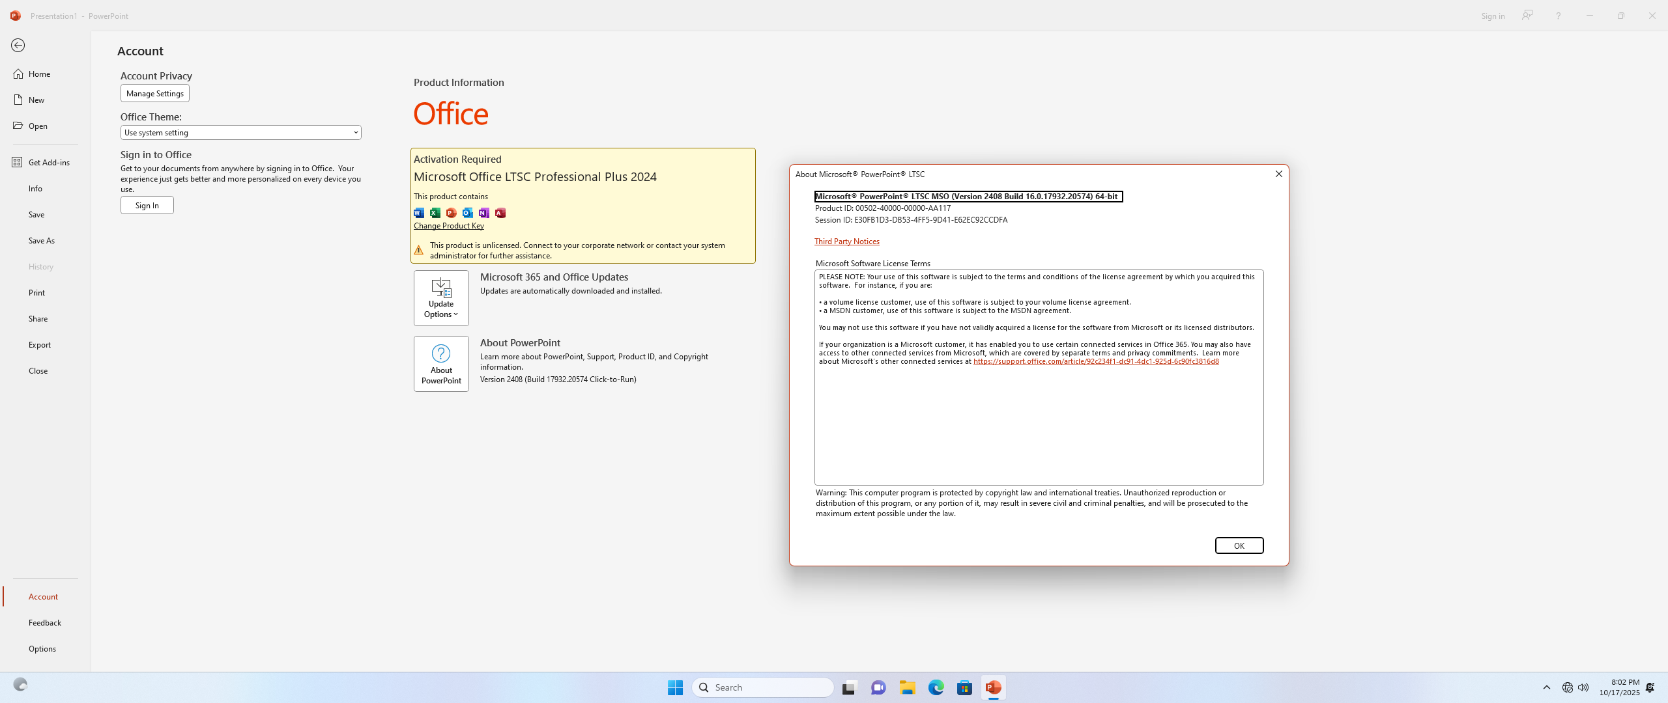Click the About PowerPoint button
This screenshot has width=1668, height=703.
tap(441, 364)
